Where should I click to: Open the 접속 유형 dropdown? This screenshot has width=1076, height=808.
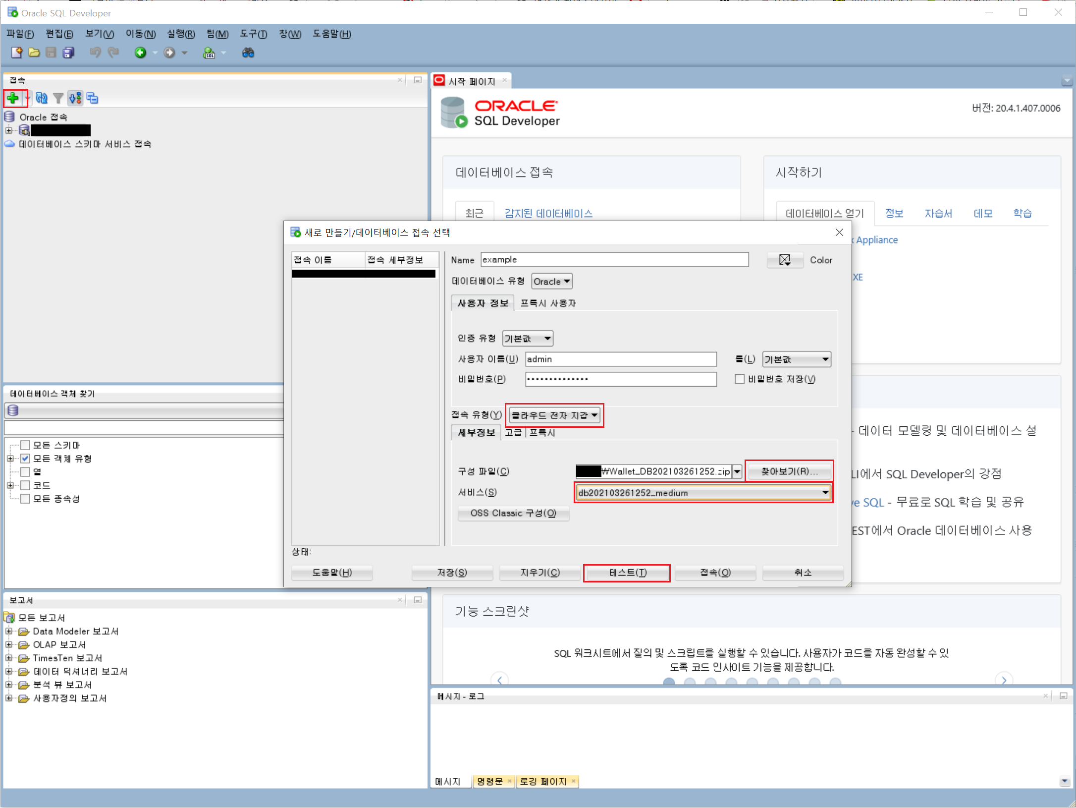554,415
